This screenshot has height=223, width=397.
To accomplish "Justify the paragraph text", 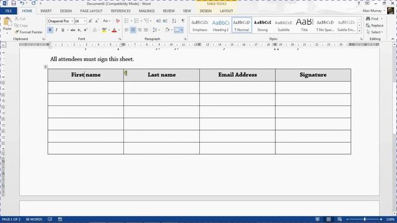I will tap(146, 30).
